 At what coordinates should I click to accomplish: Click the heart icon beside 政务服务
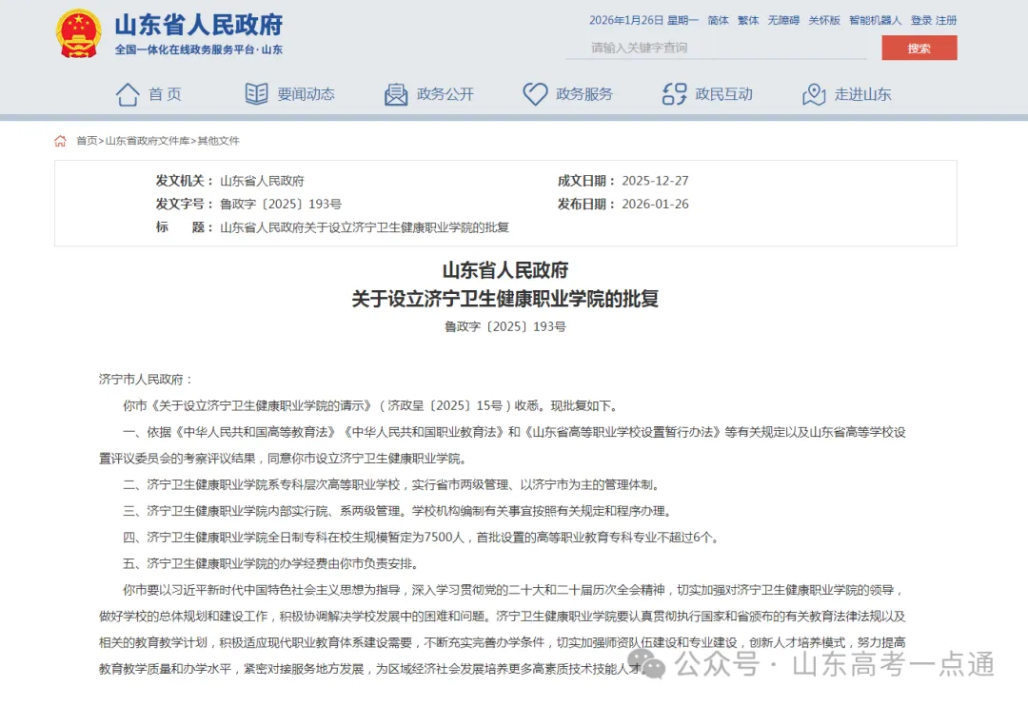(x=535, y=94)
